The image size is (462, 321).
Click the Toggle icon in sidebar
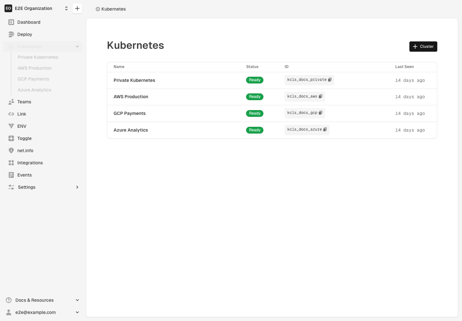(11, 138)
